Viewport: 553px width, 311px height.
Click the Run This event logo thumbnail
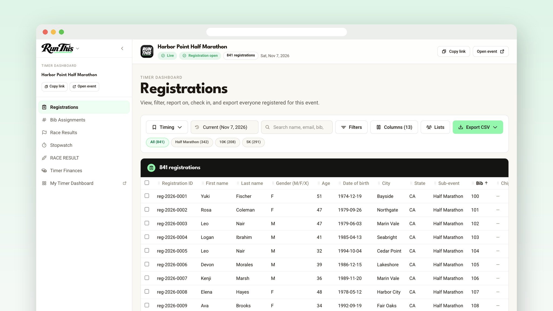147,51
